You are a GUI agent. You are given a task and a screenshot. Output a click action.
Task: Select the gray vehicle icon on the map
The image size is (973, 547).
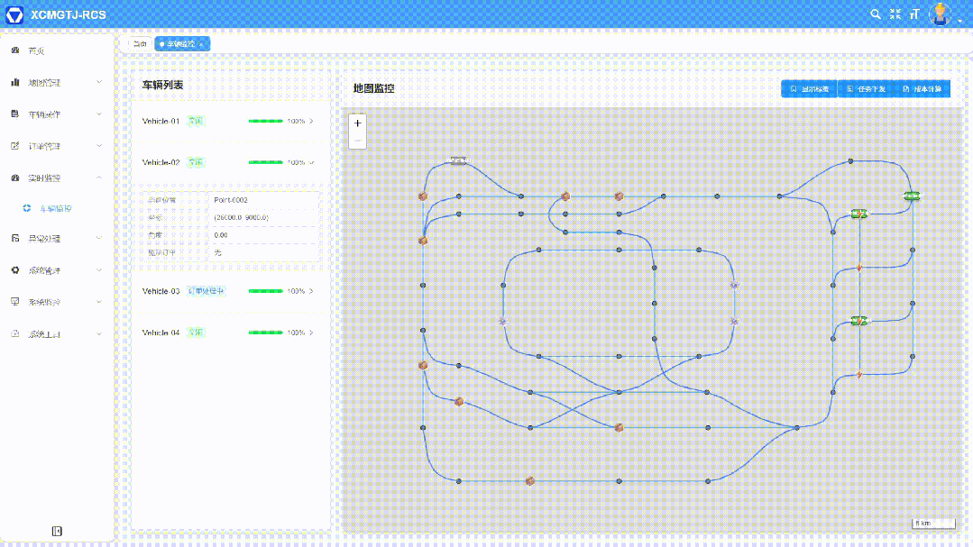[459, 161]
